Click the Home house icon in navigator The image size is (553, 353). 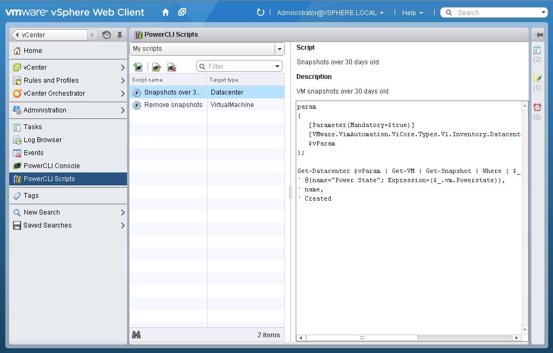[x=17, y=51]
